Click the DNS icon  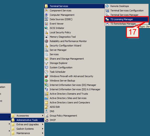pos(46,111)
